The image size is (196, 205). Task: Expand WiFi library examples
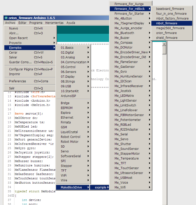pos(73,176)
